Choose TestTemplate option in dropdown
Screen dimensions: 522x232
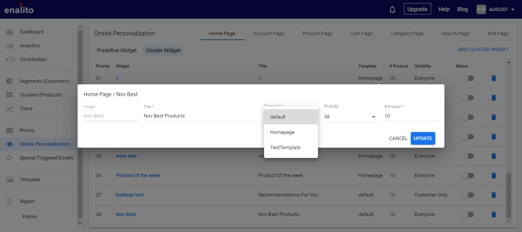coord(285,148)
